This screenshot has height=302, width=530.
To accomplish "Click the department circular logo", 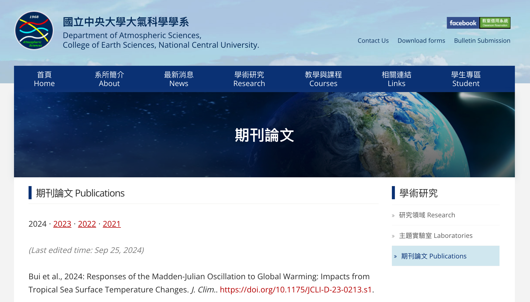I will 34,30.
